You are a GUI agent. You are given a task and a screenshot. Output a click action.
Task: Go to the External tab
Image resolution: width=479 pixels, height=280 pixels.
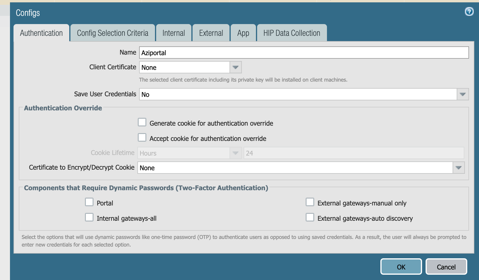coord(211,33)
